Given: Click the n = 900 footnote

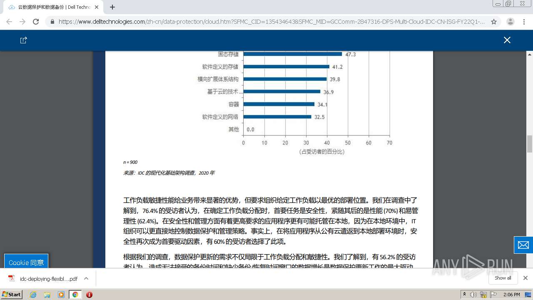Looking at the screenshot, I should click(x=130, y=162).
